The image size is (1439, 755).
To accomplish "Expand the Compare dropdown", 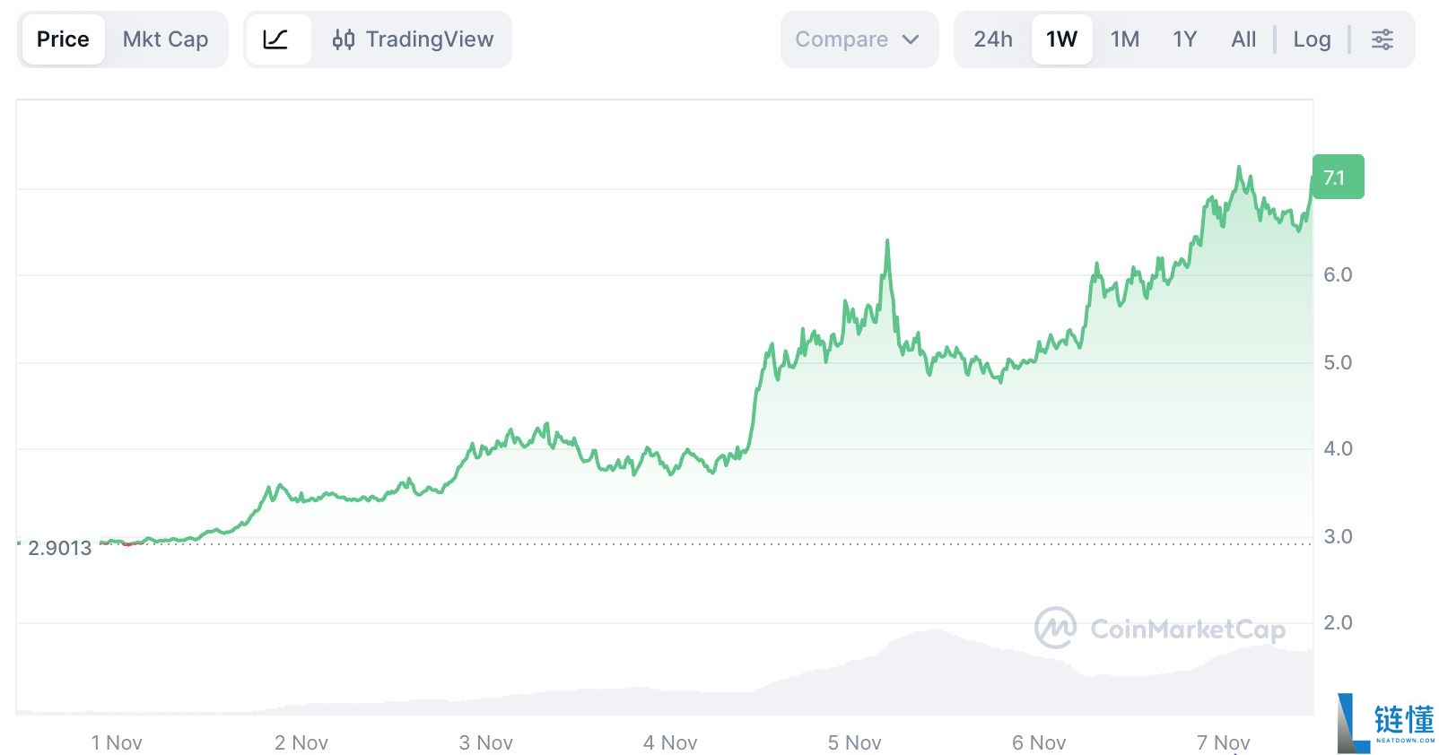I will pos(842,39).
